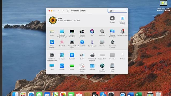Open Disk Mulai startup disk pane
Viewport: 171px width, 96px height.
(112, 67)
